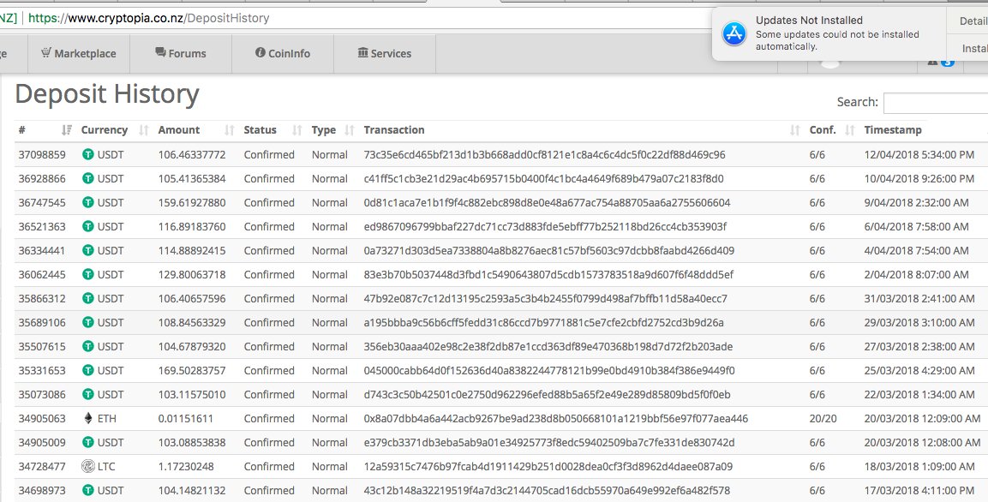The image size is (988, 502).
Task: Click timestamp 20/03/2018 12:09:00 AM
Action: pos(923,418)
